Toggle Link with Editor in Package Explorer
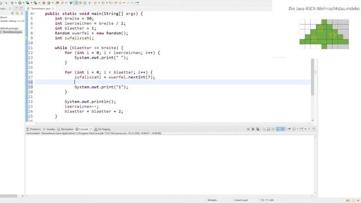The height and width of the screenshot is (203, 361). click(x=17, y=14)
